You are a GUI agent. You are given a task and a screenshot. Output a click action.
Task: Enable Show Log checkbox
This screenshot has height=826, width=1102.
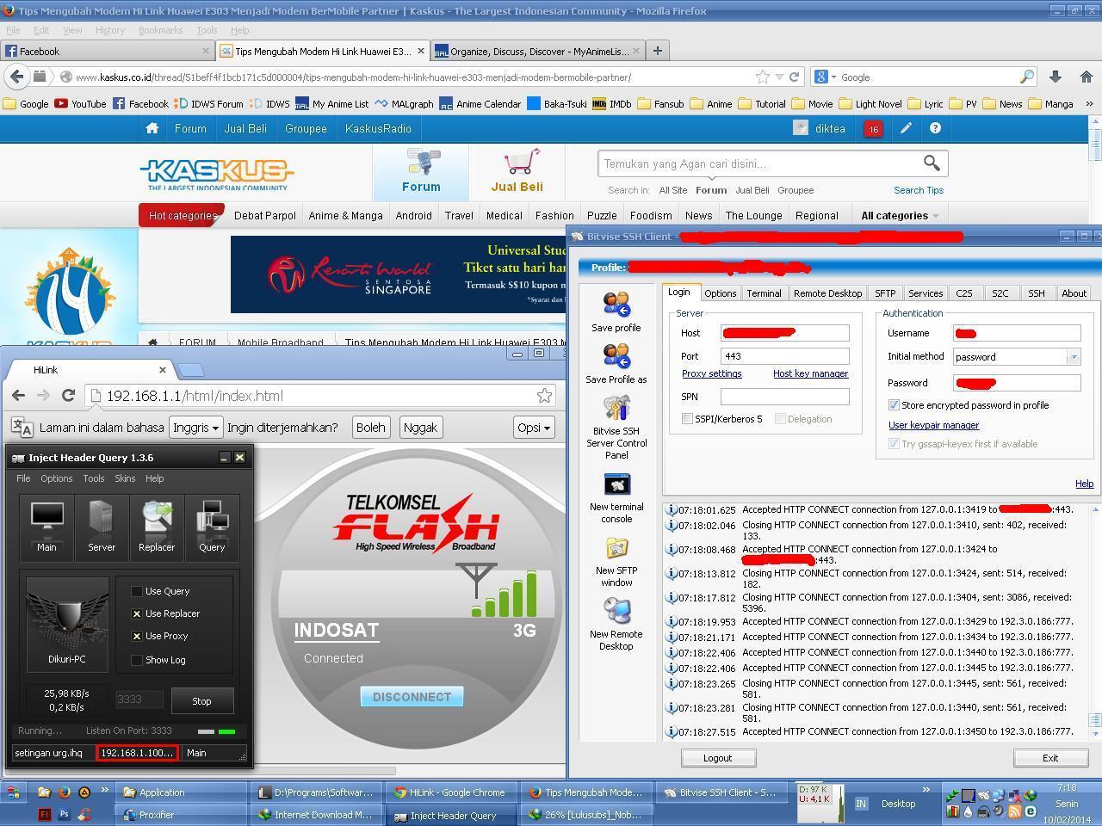(136, 660)
